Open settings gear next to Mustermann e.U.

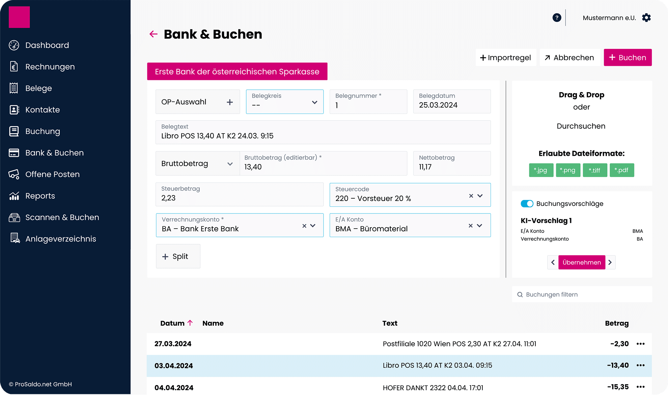[646, 18]
